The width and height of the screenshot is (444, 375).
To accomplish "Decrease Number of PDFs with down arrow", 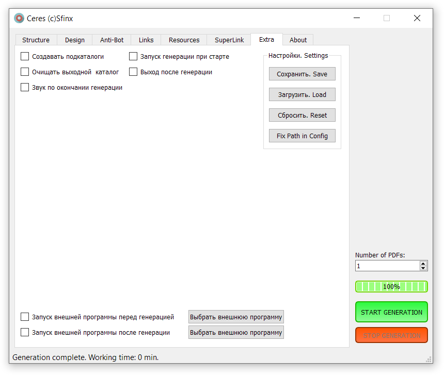I will pos(423,268).
